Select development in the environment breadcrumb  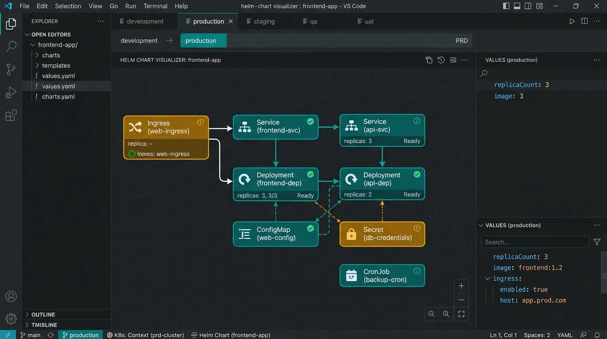pos(139,41)
